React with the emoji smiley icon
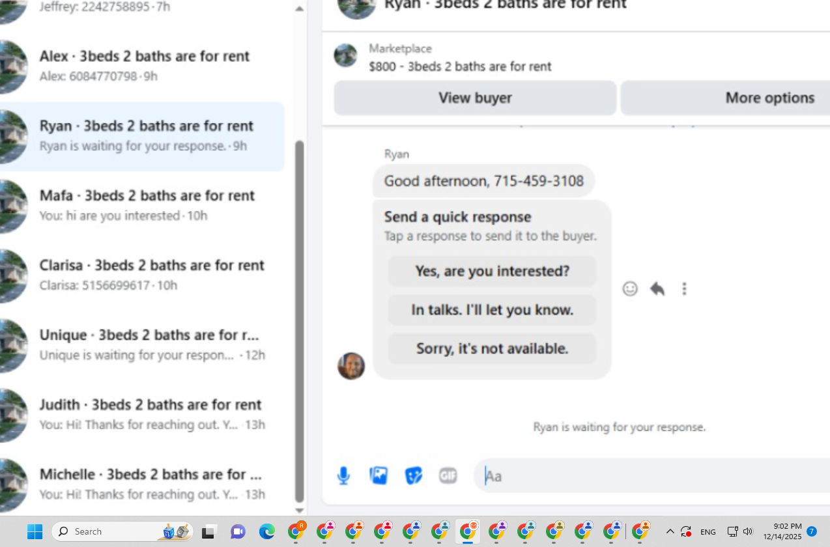This screenshot has width=830, height=547. click(630, 288)
